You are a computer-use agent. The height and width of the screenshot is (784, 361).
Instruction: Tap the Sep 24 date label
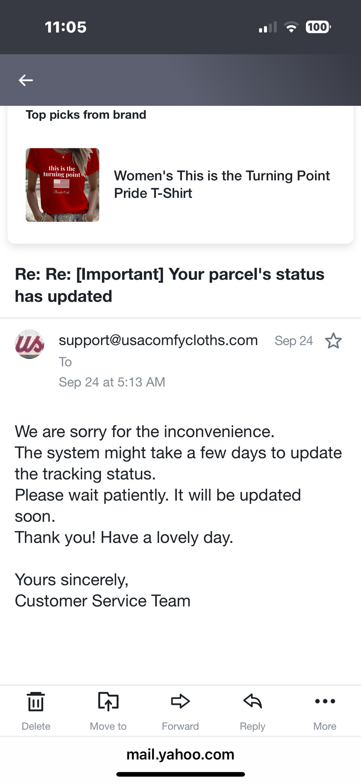click(294, 341)
